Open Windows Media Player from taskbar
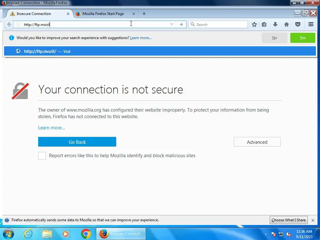This screenshot has width=320, height=240. coord(66,234)
